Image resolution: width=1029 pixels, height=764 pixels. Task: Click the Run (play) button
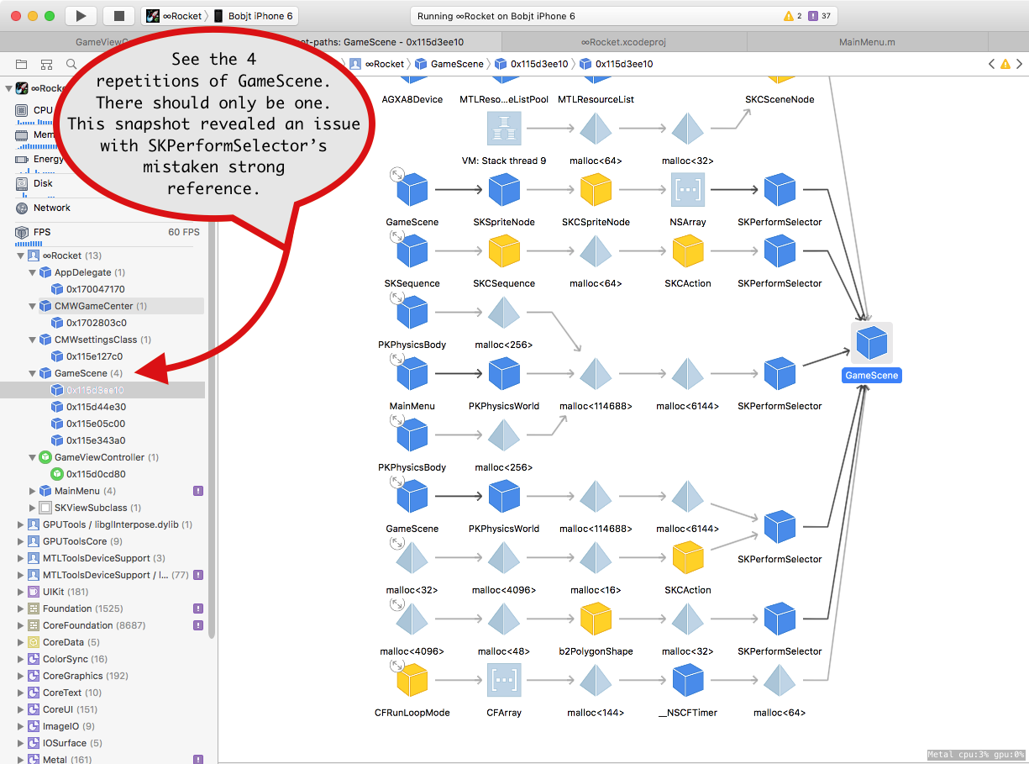[x=81, y=16]
